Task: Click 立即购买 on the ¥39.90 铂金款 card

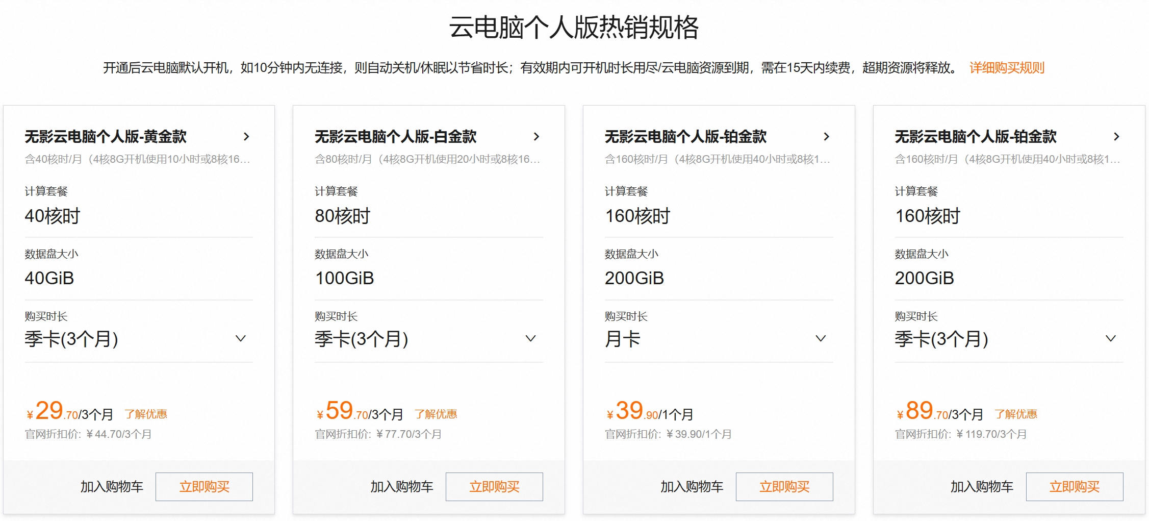Action: pos(784,487)
